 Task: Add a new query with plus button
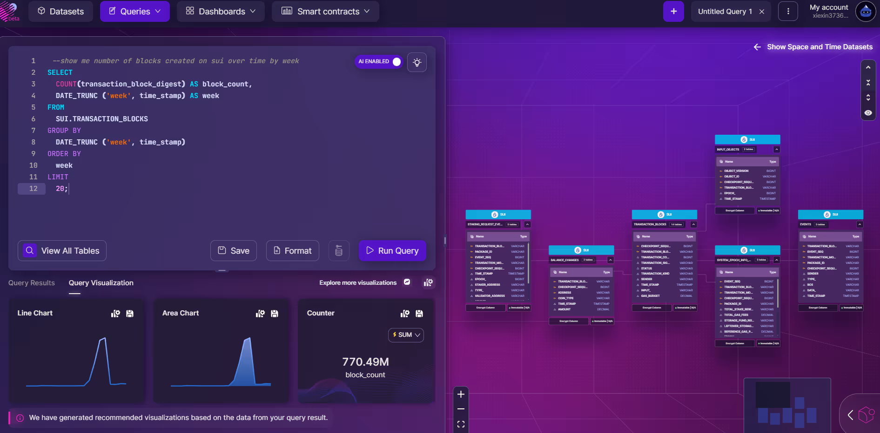click(673, 12)
